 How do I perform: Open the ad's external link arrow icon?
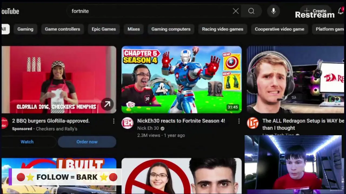pyautogui.click(x=107, y=104)
